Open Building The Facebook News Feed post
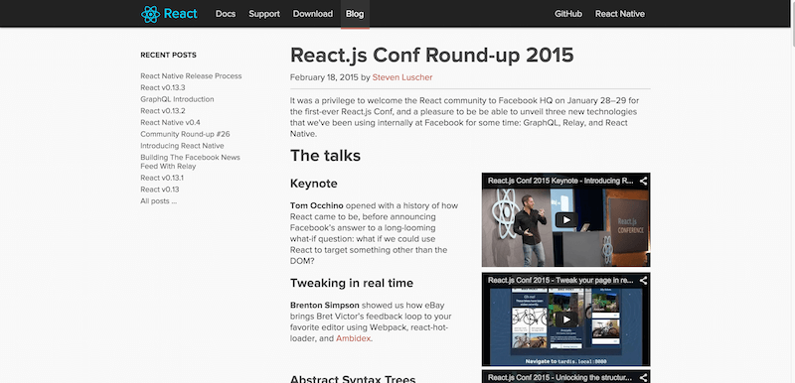795x383 pixels. coord(190,162)
